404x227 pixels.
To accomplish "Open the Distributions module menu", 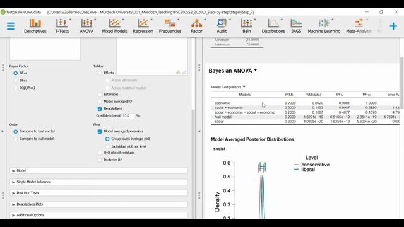I will (x=273, y=26).
